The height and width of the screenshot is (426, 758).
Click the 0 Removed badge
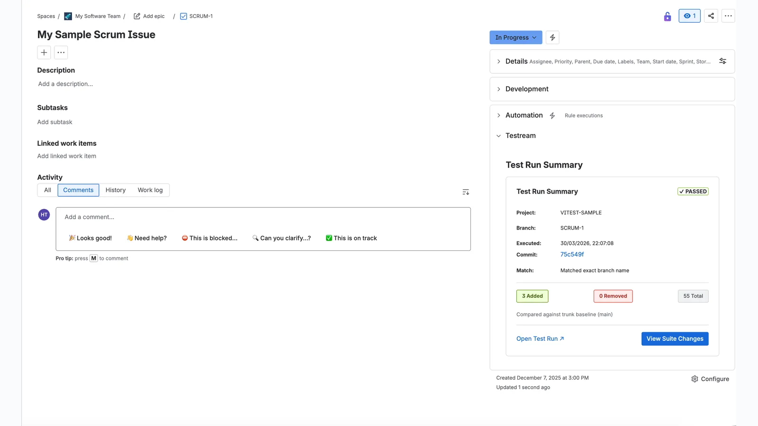(x=613, y=296)
